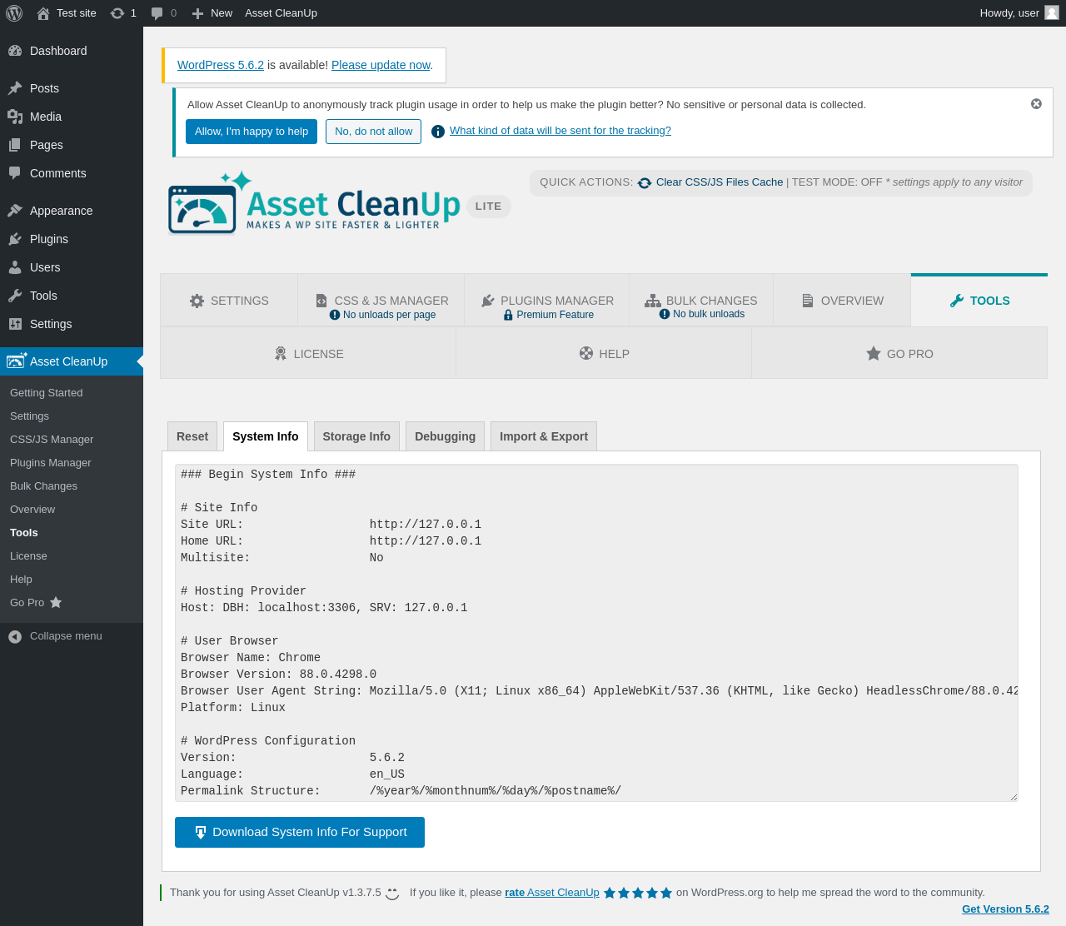Click the Go Pro star icon in sidebar
This screenshot has height=926, width=1066.
[56, 602]
